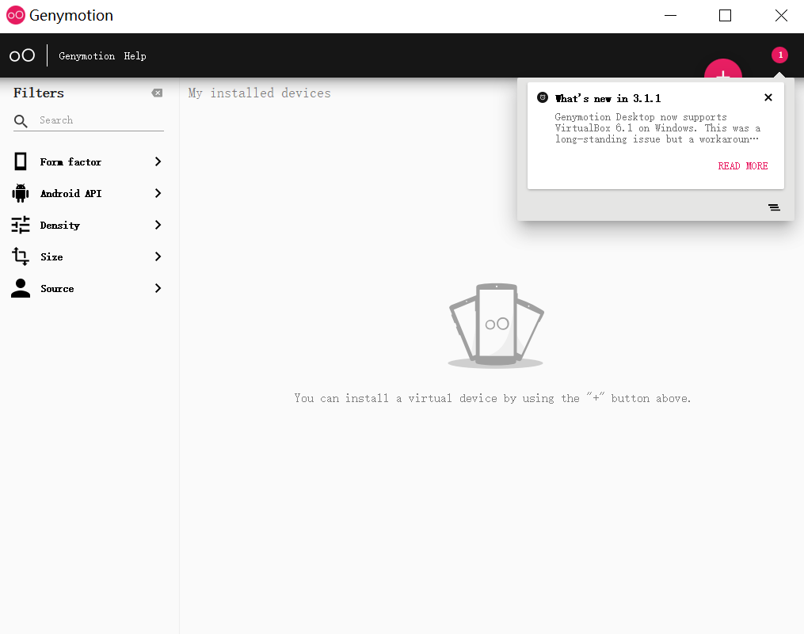Click the pink plus add-device button
The width and height of the screenshot is (804, 634).
tap(723, 69)
